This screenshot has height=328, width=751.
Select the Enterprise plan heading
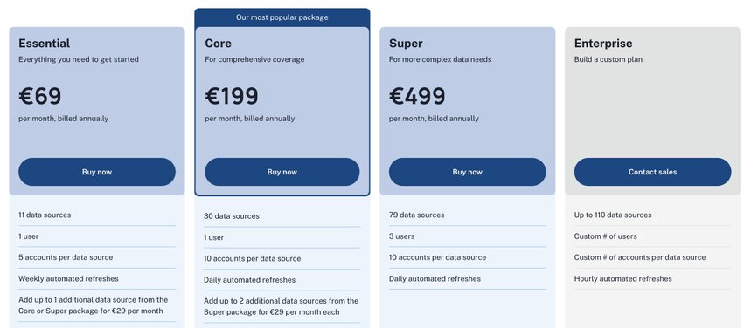pos(603,44)
